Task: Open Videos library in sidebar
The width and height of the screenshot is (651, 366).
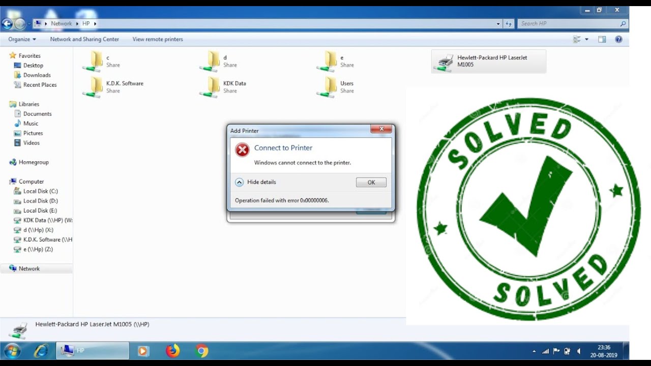Action: point(31,143)
